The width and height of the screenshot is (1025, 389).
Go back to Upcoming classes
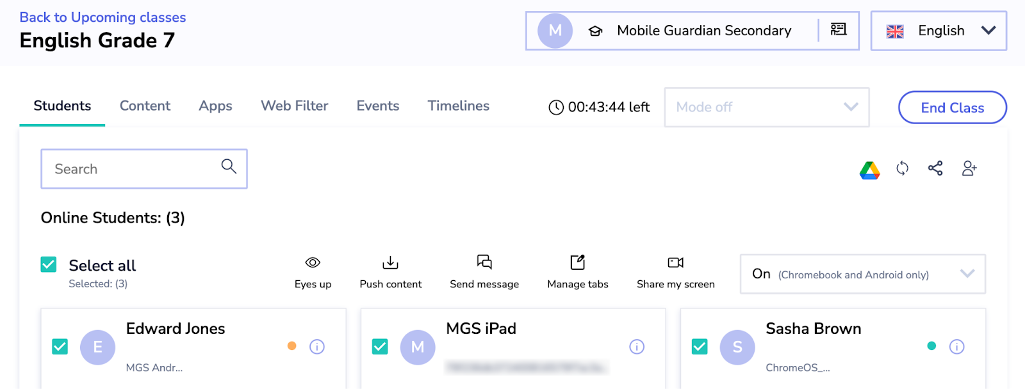102,17
